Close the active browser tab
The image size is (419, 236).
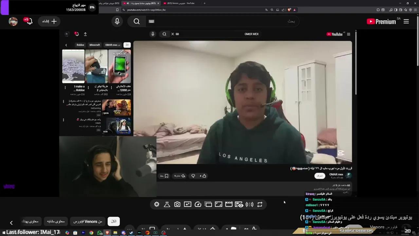pos(158,3)
